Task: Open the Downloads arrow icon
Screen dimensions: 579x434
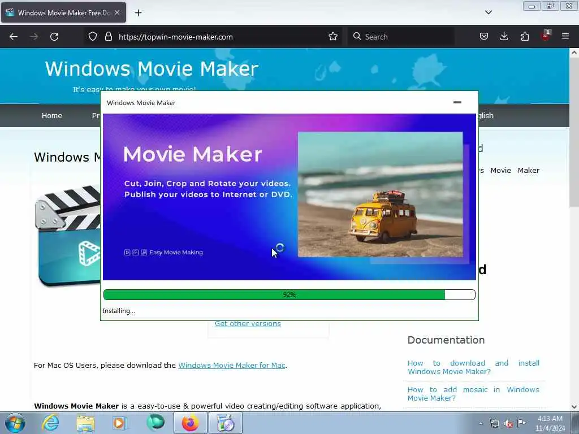Action: pos(504,37)
